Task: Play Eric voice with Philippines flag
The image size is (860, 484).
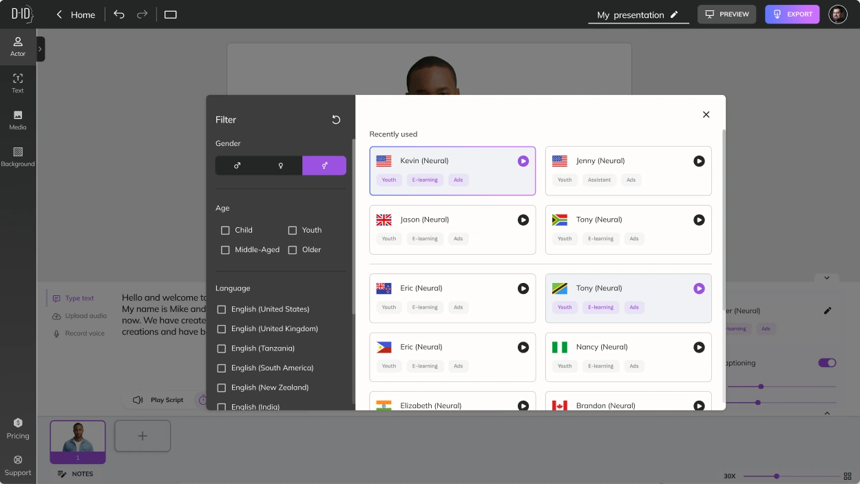Action: click(523, 347)
